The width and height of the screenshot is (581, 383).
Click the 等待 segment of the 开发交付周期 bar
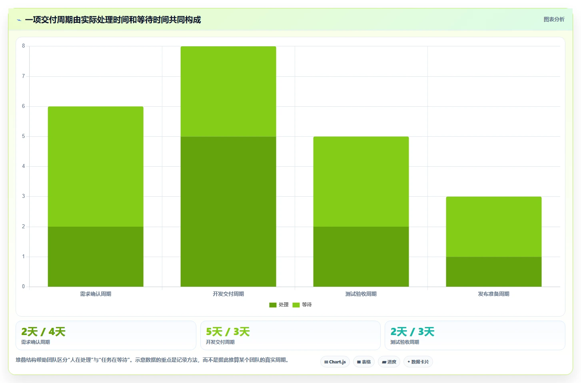[228, 92]
